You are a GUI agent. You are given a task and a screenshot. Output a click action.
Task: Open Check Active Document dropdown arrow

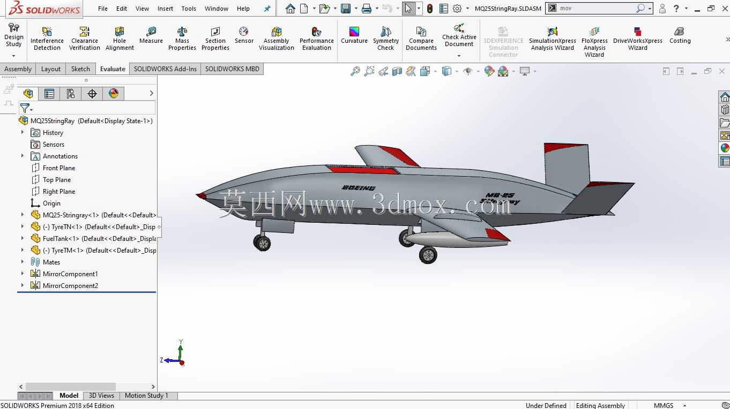coord(459,56)
